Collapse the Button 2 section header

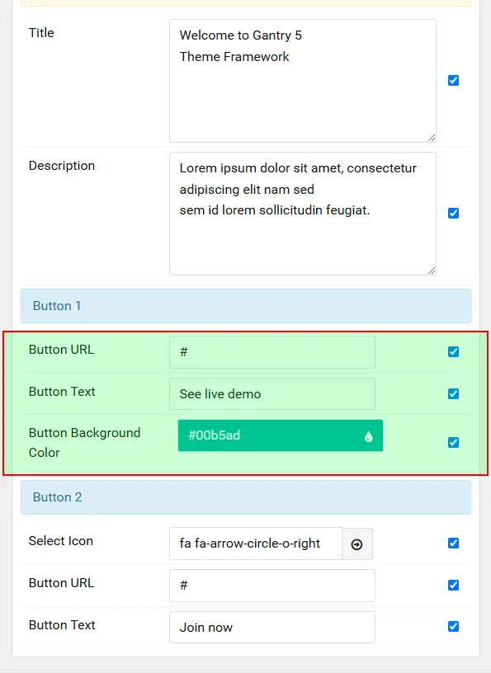pos(246,497)
